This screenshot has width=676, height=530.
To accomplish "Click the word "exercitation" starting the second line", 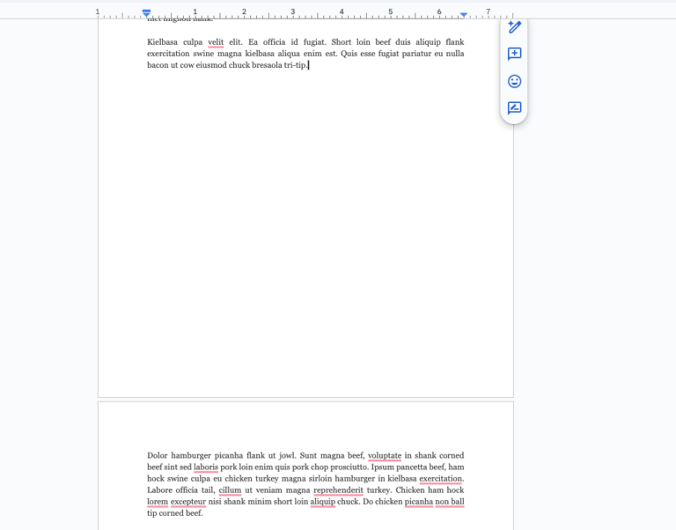I will pyautogui.click(x=168, y=54).
